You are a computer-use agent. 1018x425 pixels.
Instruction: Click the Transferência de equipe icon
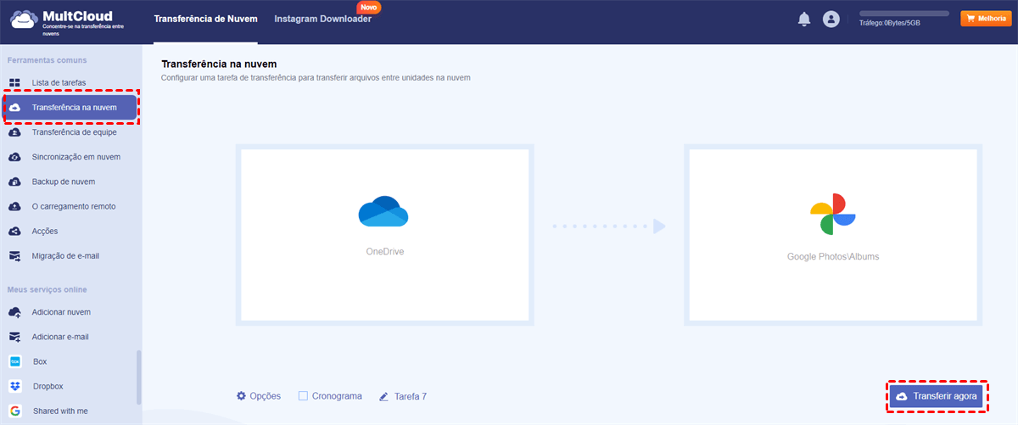[x=15, y=132]
